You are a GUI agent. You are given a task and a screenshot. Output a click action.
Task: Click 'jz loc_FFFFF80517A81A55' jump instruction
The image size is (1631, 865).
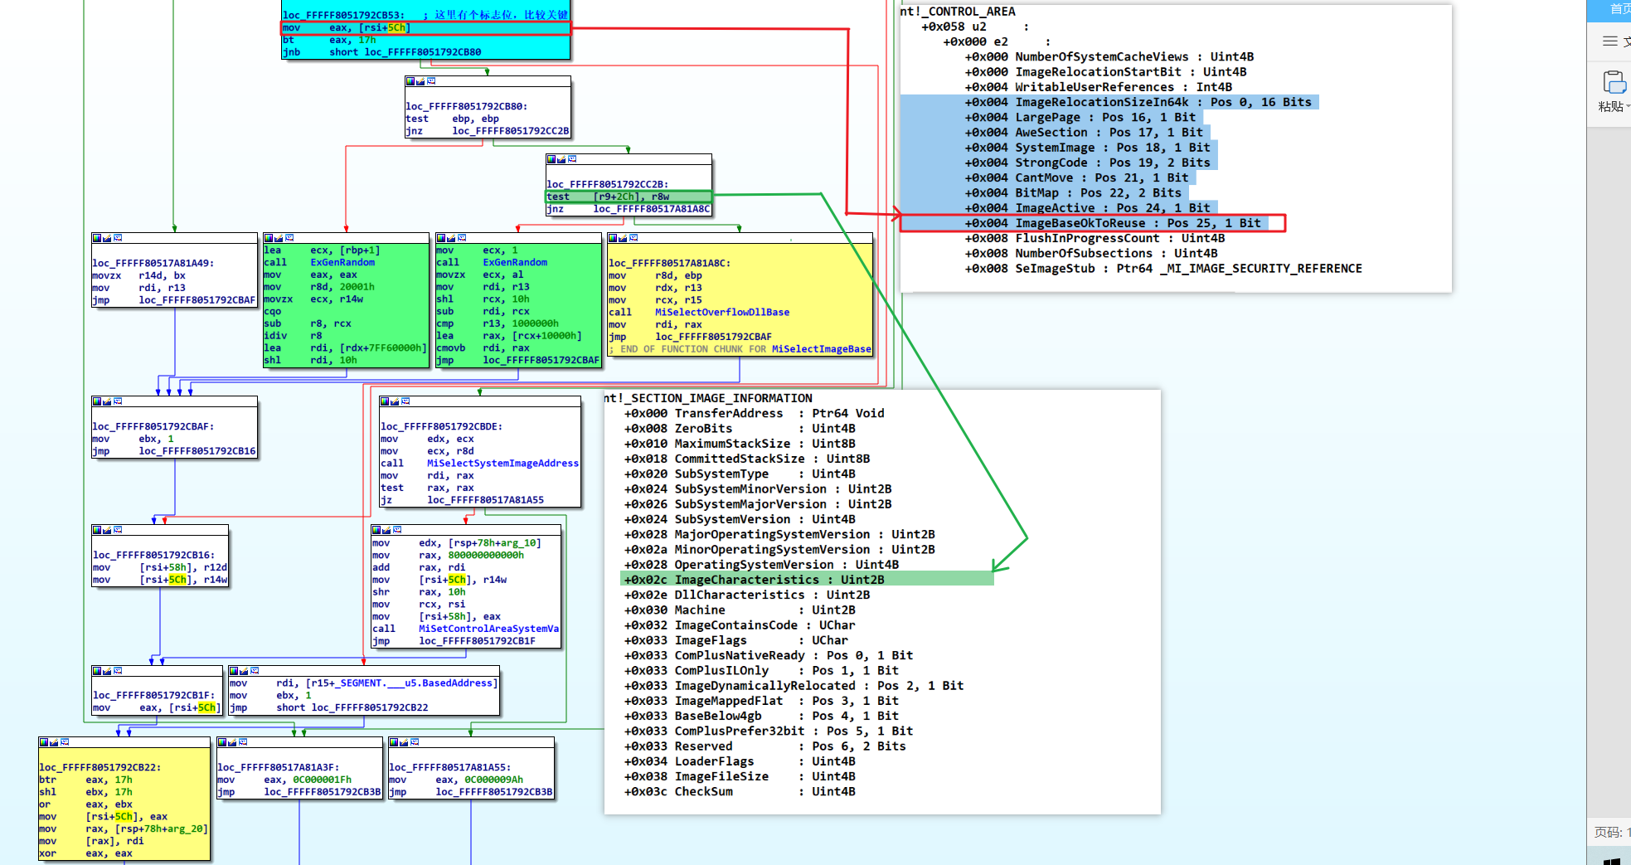pyautogui.click(x=462, y=500)
